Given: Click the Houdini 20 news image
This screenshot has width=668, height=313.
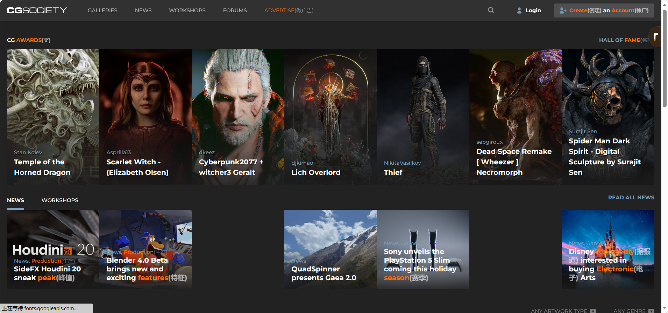Looking at the screenshot, I should coord(53,249).
